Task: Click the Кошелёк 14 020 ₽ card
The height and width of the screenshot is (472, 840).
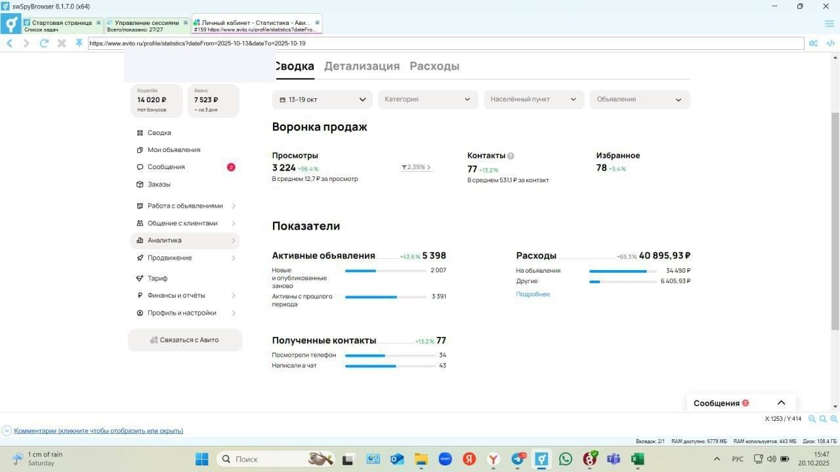Action: pyautogui.click(x=156, y=100)
